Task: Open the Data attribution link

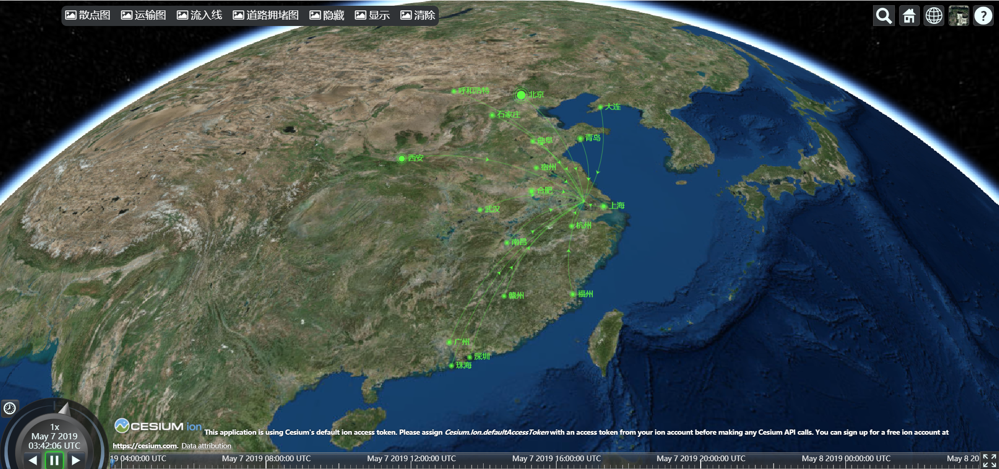Action: click(x=206, y=446)
